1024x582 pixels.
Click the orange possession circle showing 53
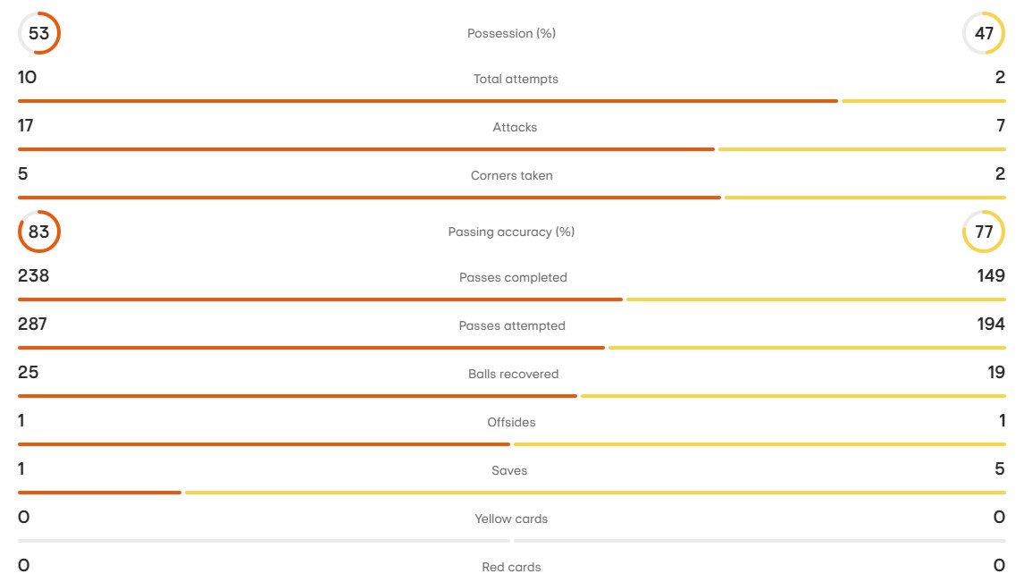(x=39, y=33)
